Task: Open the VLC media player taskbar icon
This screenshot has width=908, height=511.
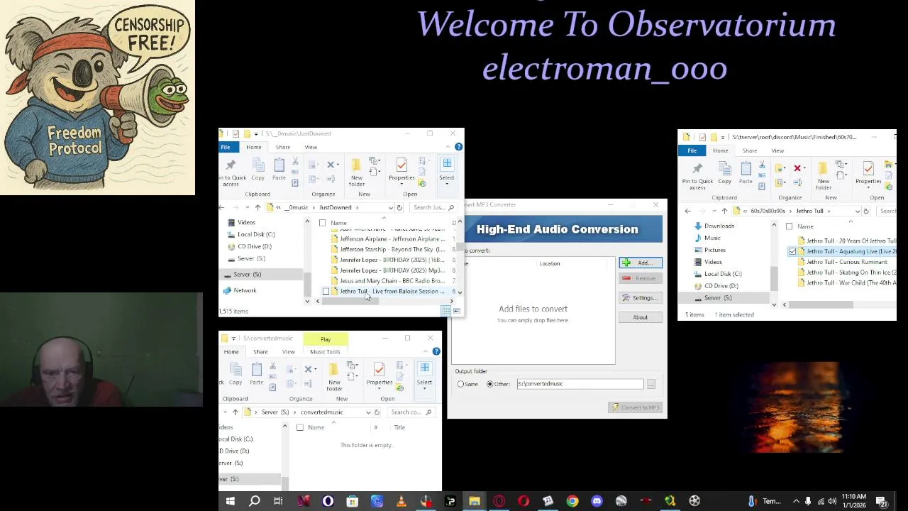Action: pos(402,502)
